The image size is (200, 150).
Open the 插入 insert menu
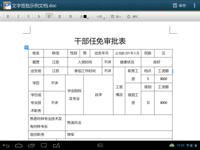tap(116, 16)
